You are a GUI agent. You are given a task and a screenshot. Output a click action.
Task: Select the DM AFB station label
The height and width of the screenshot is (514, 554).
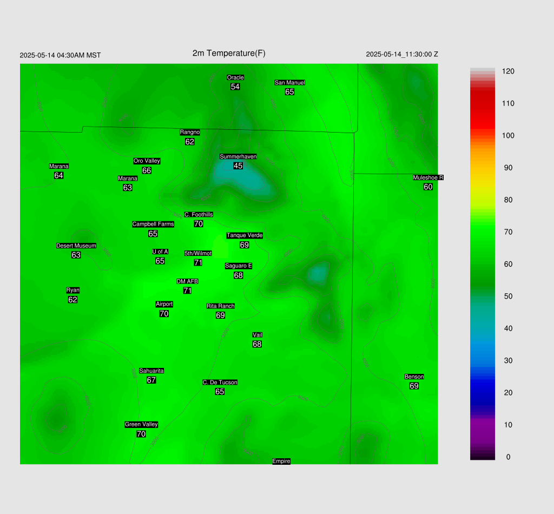coord(187,281)
